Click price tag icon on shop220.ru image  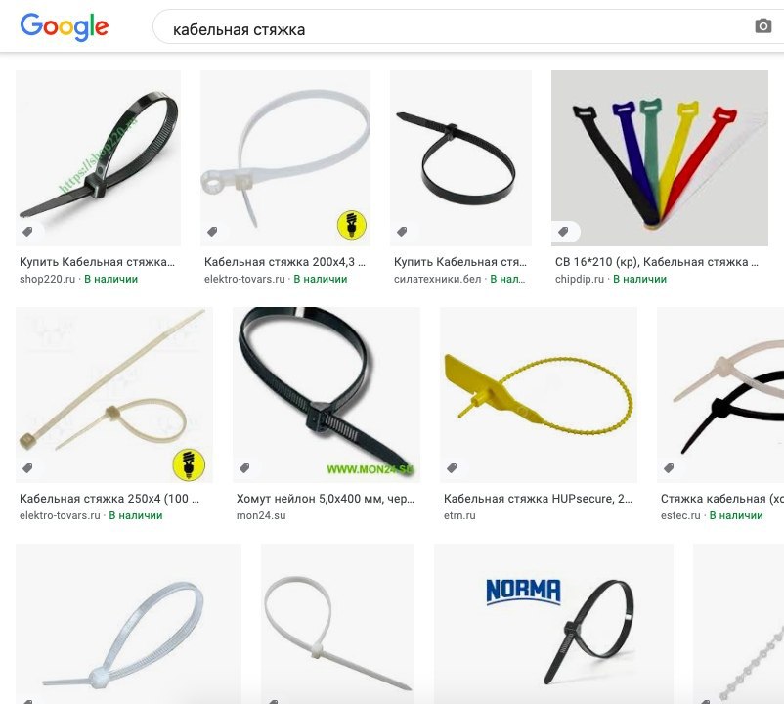click(x=27, y=231)
